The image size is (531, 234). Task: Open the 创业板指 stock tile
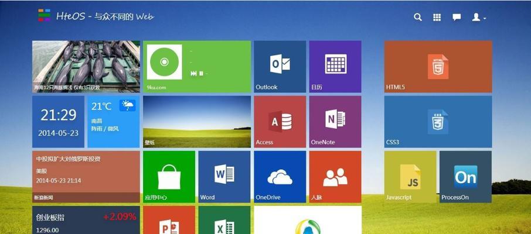pyautogui.click(x=86, y=220)
